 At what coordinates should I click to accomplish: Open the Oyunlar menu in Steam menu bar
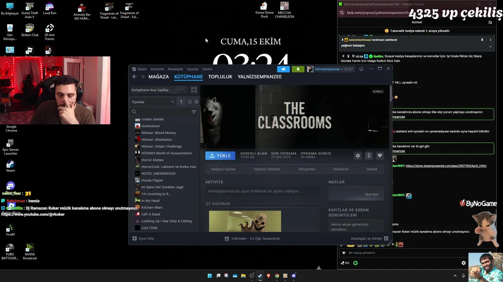click(193, 69)
